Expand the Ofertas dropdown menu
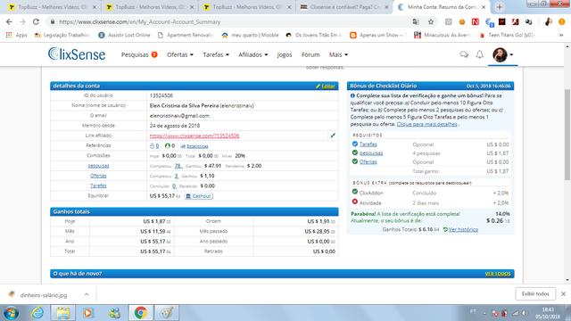Image resolution: width=571 pixels, height=321 pixels. pyautogui.click(x=180, y=54)
